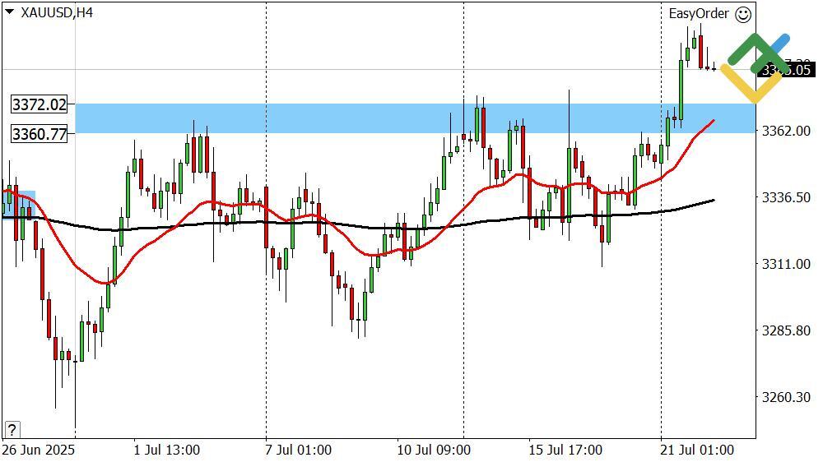Click the 1 Jul 13:00 time label
823x462 pixels.
pos(167,450)
